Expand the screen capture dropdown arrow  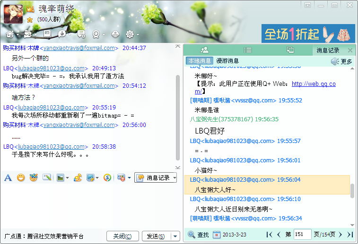(97, 178)
